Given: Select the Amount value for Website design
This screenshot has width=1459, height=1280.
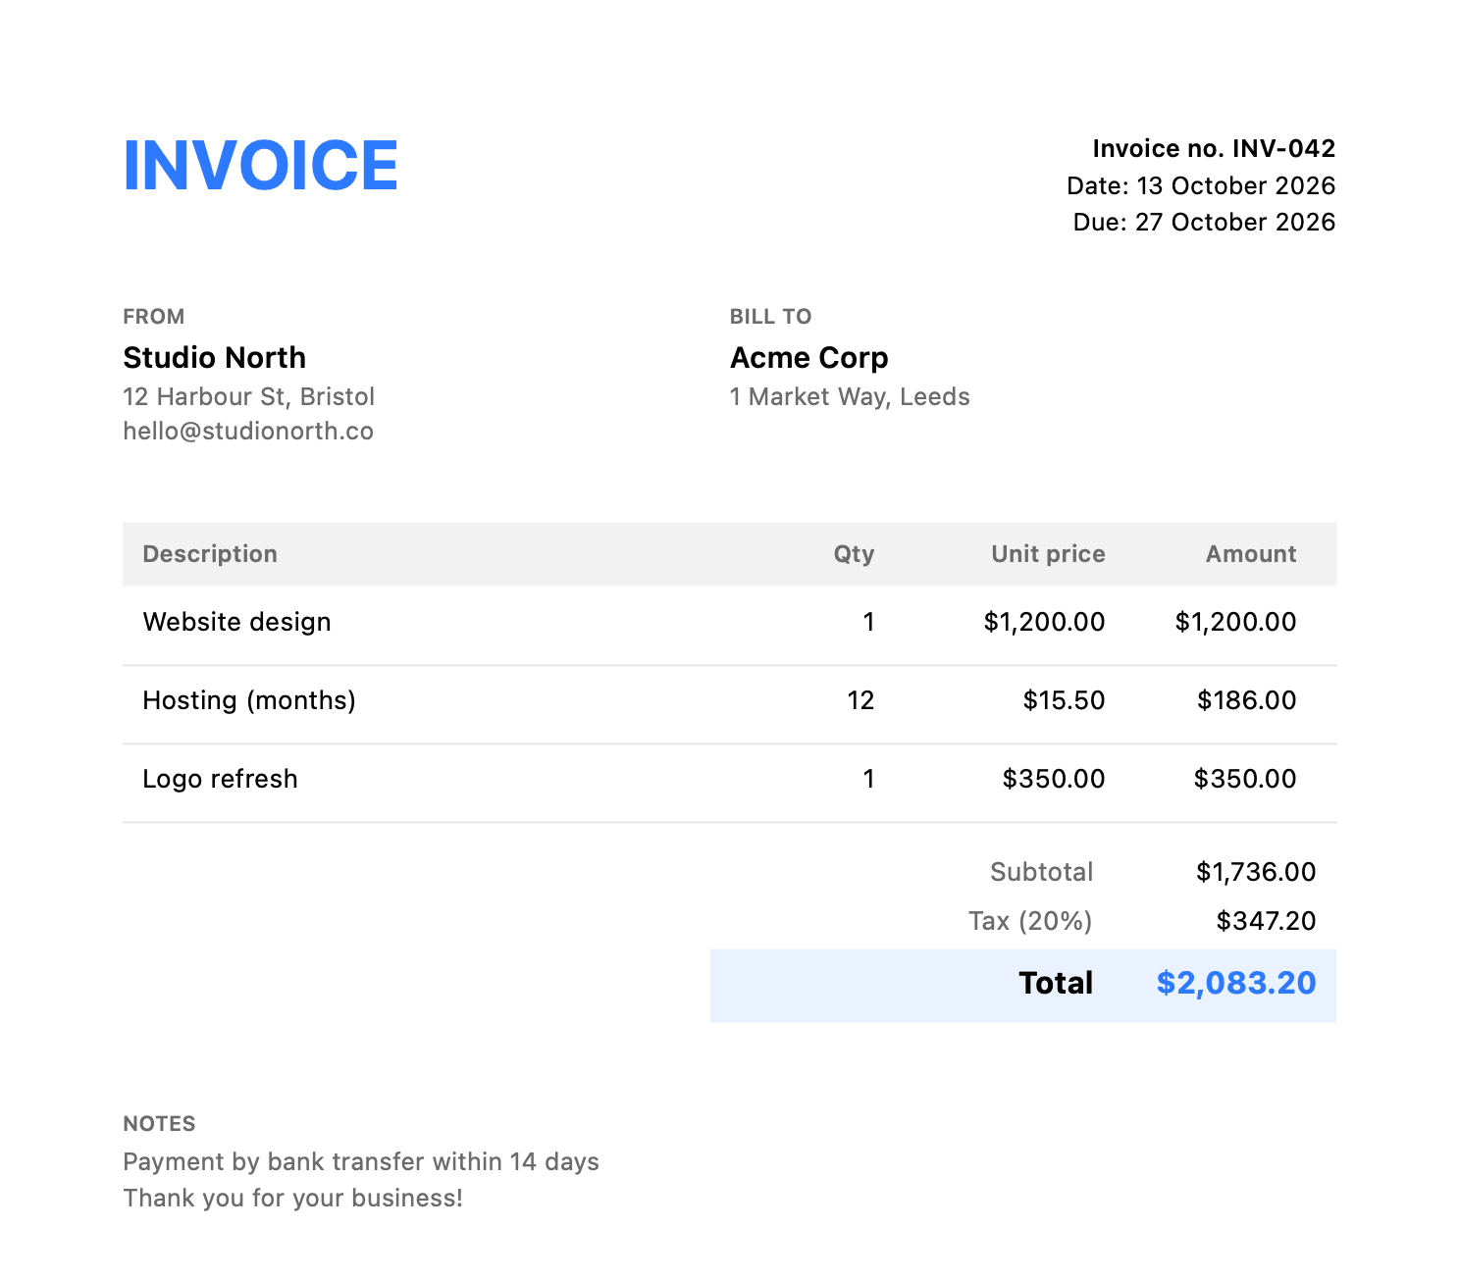Looking at the screenshot, I should (x=1235, y=622).
